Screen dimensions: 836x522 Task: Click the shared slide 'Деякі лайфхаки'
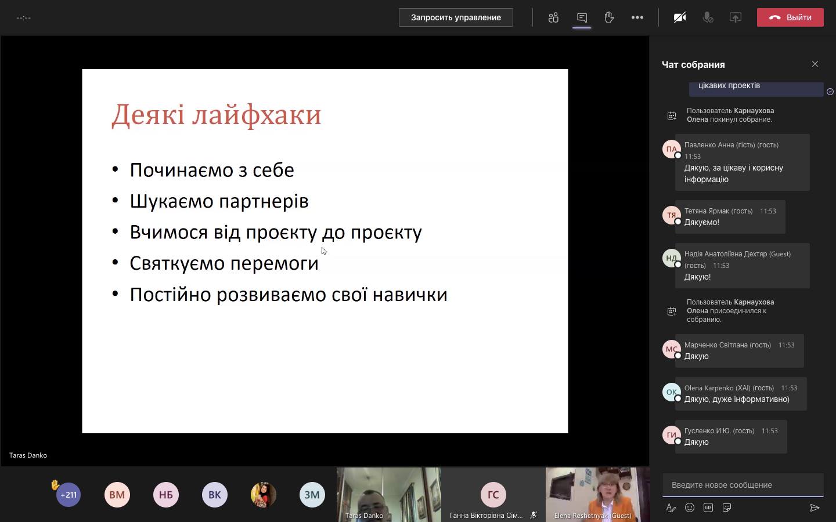pyautogui.click(x=325, y=251)
